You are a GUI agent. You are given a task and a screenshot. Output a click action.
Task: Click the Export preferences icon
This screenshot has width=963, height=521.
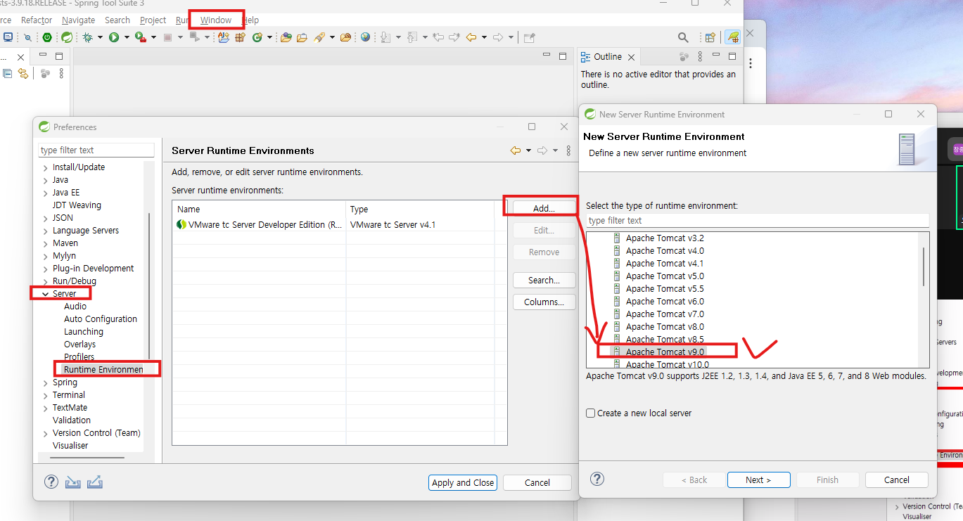pyautogui.click(x=95, y=482)
